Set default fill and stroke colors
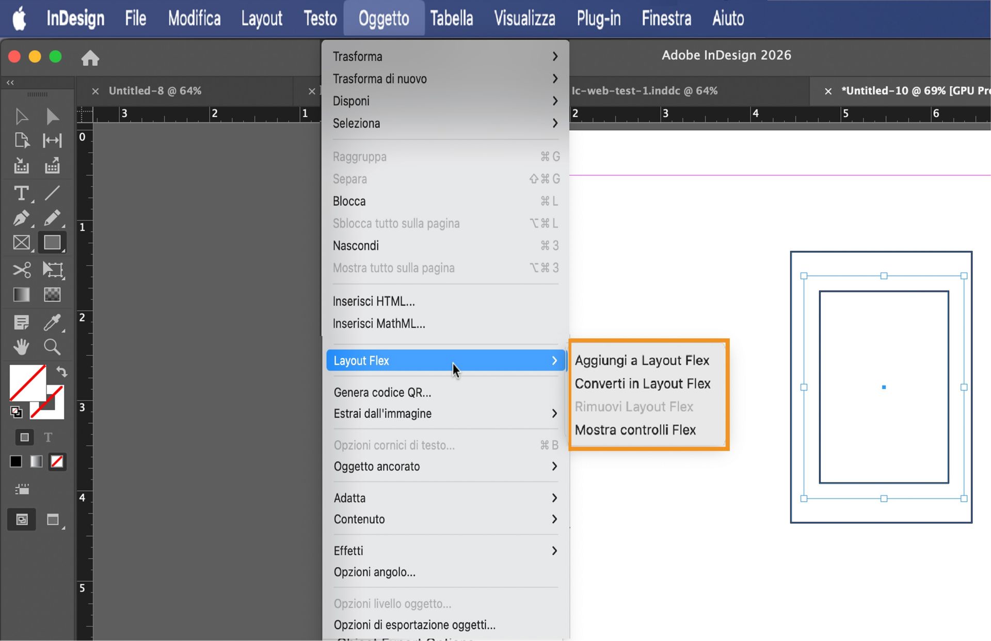 click(15, 412)
